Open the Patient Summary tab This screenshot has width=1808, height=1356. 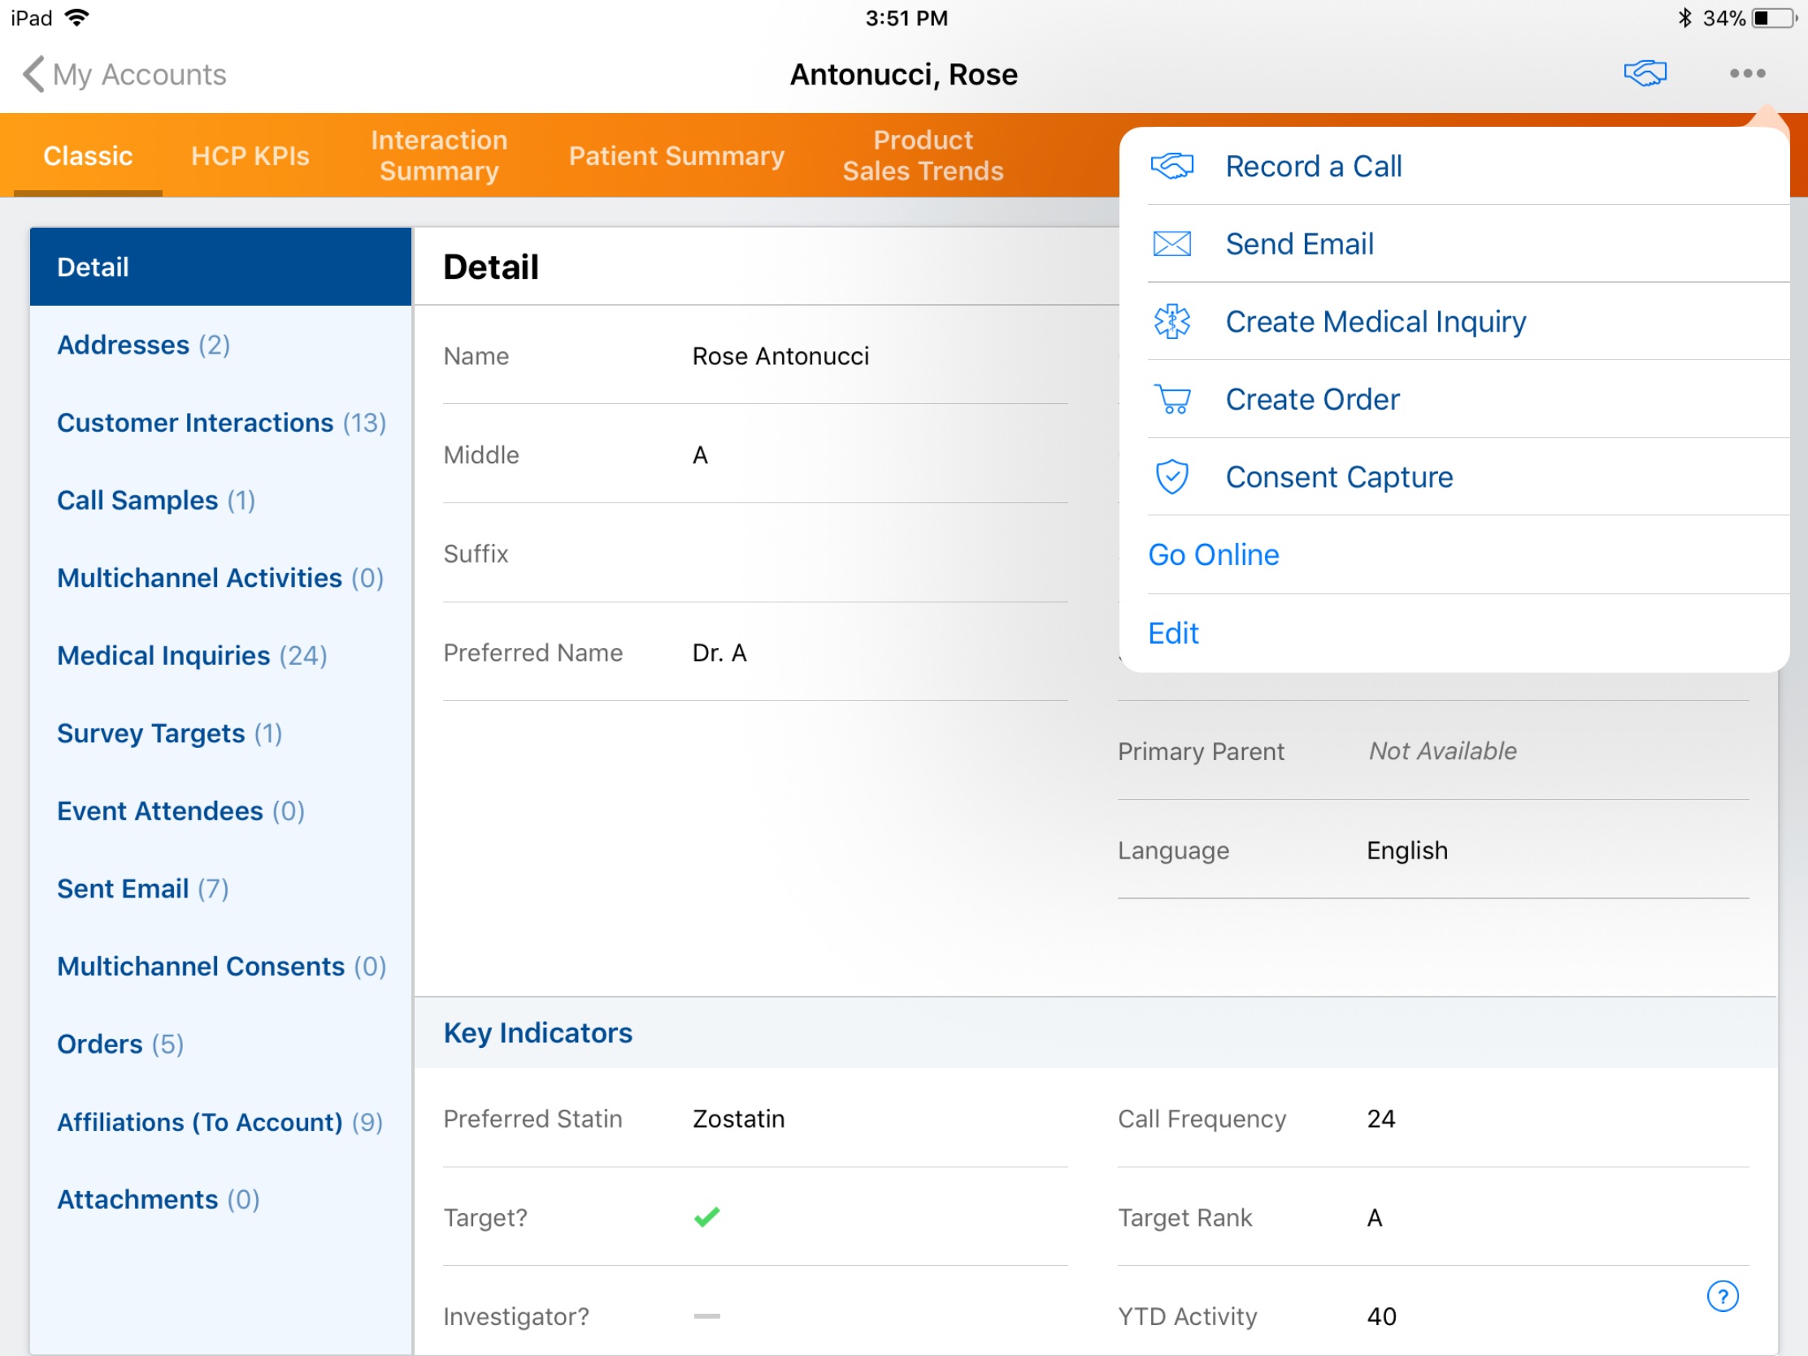676,155
